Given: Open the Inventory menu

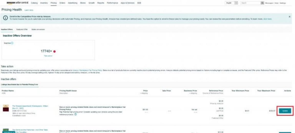Looking at the screenshot, I should coord(44,3).
